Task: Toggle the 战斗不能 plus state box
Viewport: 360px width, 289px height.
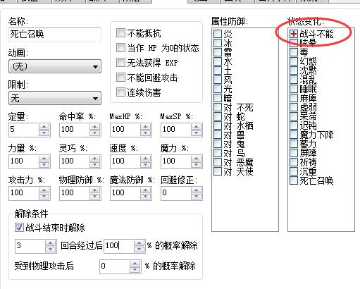Action: [294, 34]
